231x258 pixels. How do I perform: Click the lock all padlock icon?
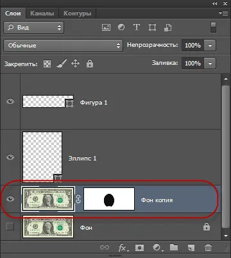click(x=90, y=64)
